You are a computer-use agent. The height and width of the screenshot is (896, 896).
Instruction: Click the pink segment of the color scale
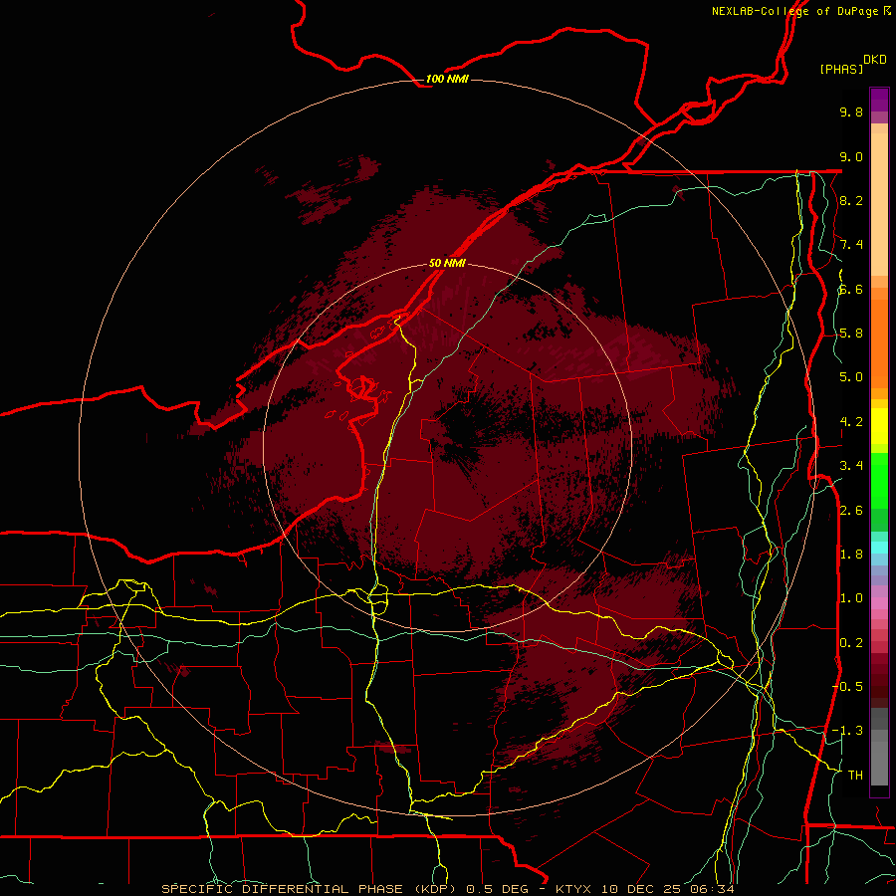(879, 603)
